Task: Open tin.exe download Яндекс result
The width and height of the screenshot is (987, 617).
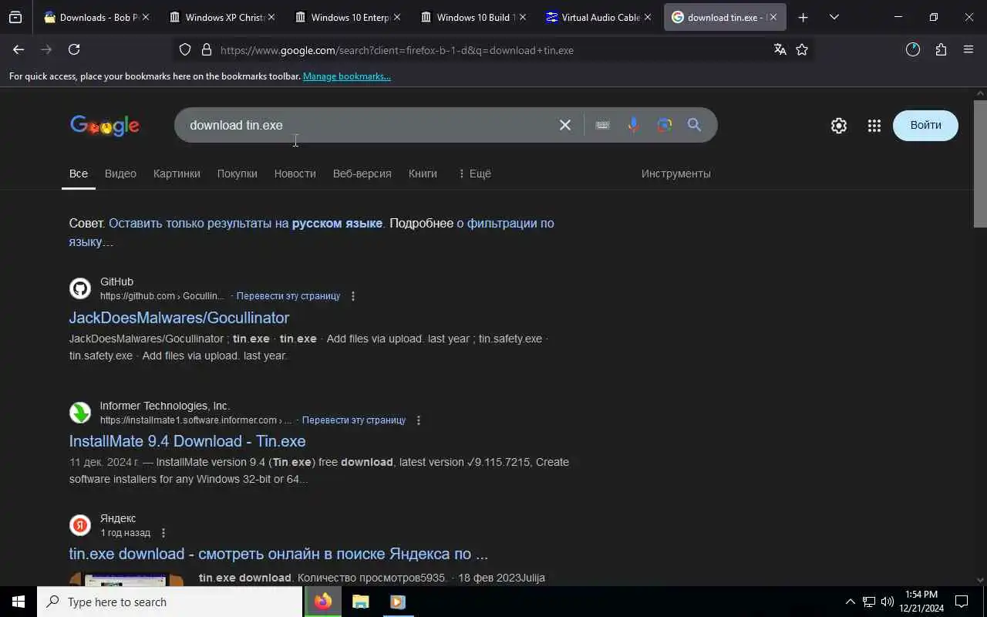Action: [x=278, y=554]
